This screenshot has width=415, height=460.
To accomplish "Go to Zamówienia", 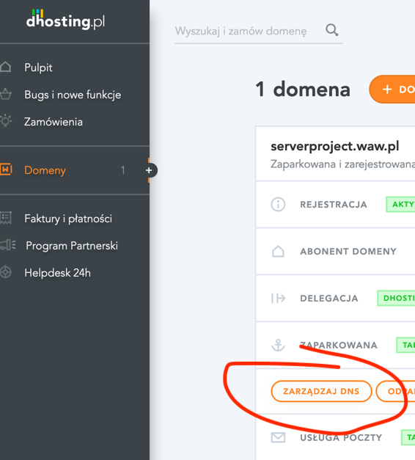I will (54, 122).
